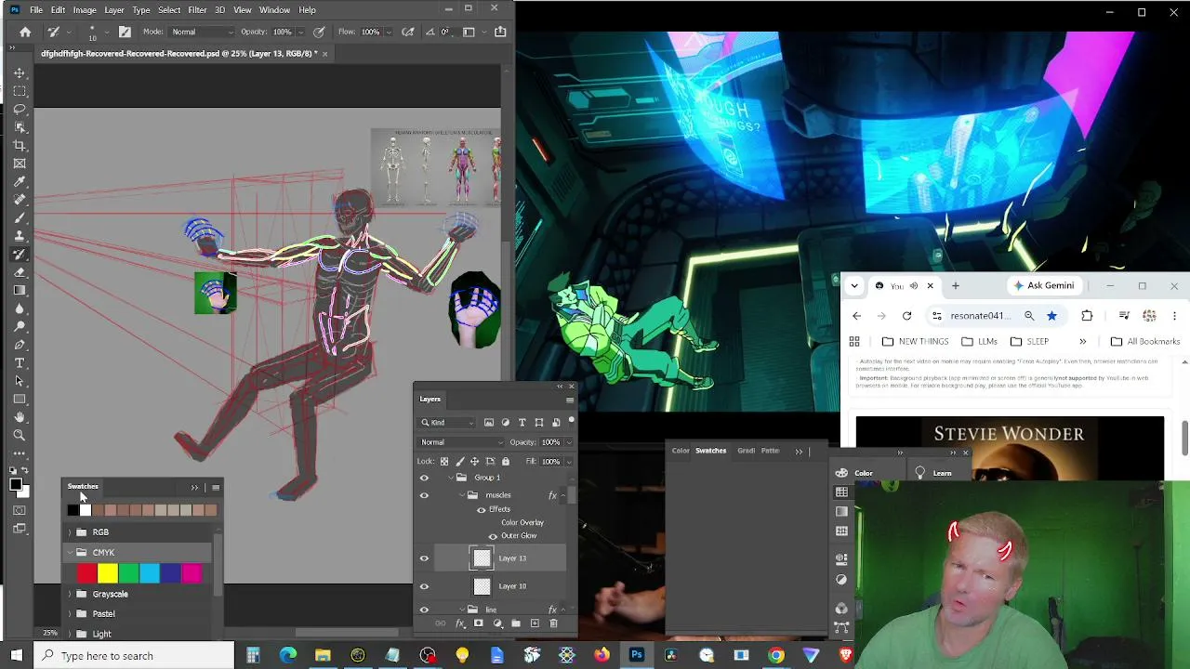Image resolution: width=1190 pixels, height=669 pixels.
Task: Select the Lasso tool
Action: pos(20,109)
